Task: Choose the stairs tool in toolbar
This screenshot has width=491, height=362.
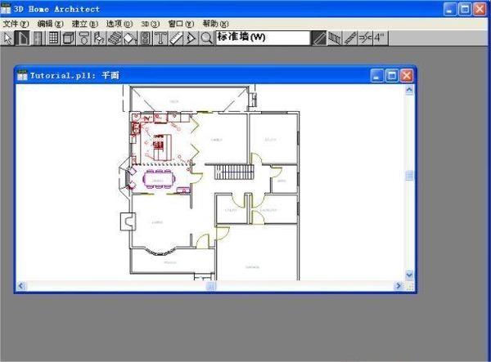Action: [x=115, y=38]
